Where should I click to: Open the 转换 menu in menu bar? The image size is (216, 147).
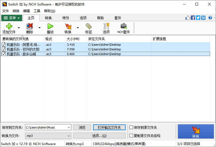click(x=16, y=11)
